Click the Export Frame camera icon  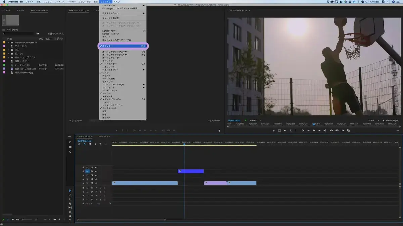click(x=343, y=130)
